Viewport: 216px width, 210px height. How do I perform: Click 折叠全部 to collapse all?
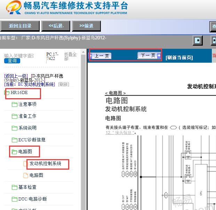pos(70,56)
